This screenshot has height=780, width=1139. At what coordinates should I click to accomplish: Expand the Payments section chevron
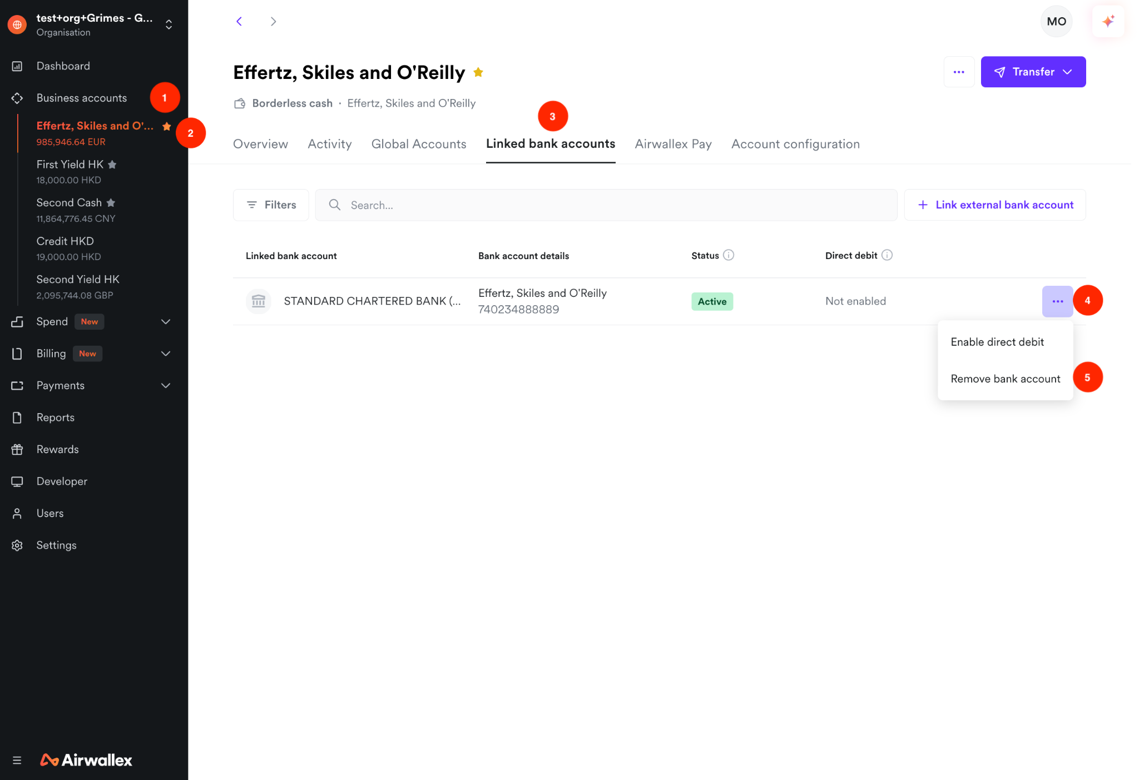pos(166,386)
